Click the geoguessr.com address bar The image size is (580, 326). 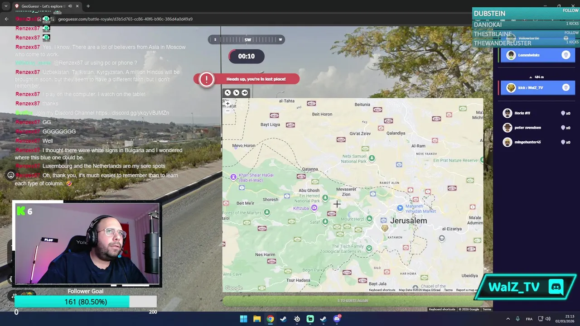pyautogui.click(x=125, y=19)
